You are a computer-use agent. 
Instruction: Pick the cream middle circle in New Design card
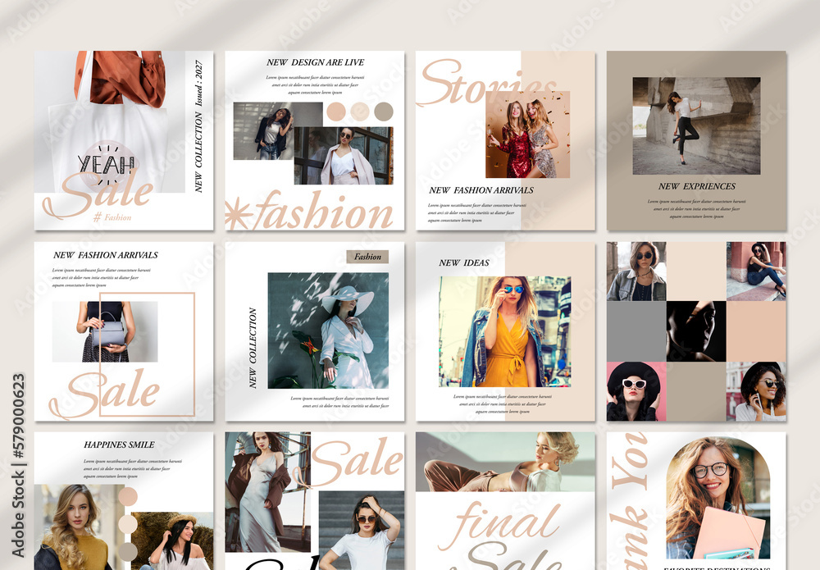click(x=360, y=112)
